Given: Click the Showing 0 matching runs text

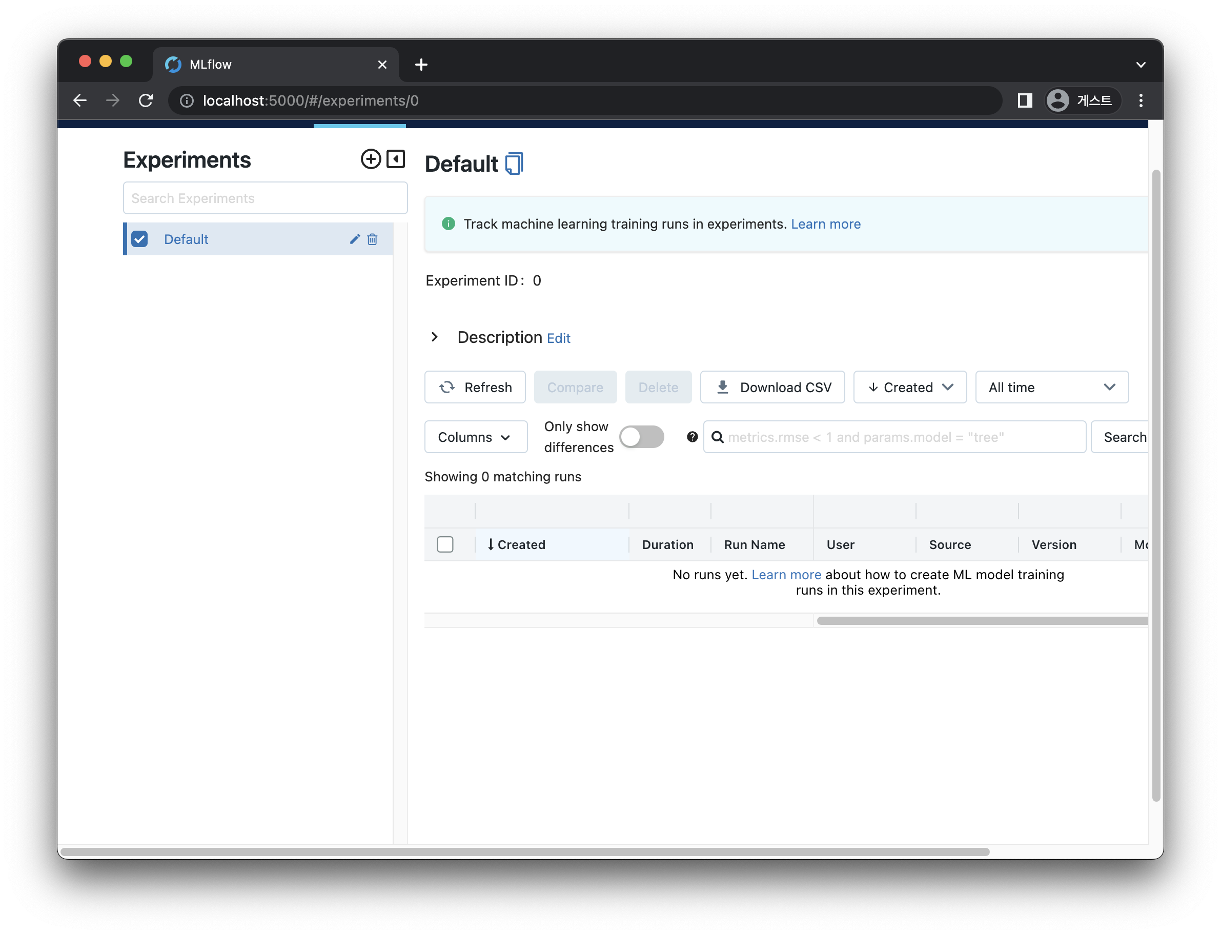Looking at the screenshot, I should 502,477.
